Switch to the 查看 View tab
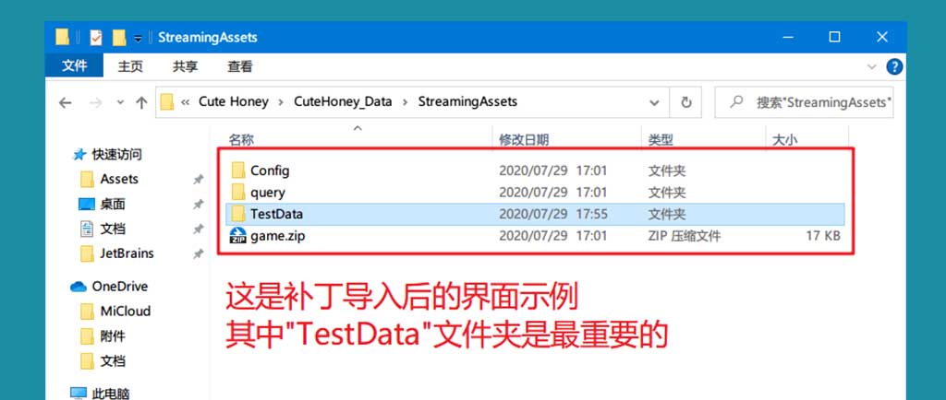Screen dimensions: 946x400 (x=239, y=66)
